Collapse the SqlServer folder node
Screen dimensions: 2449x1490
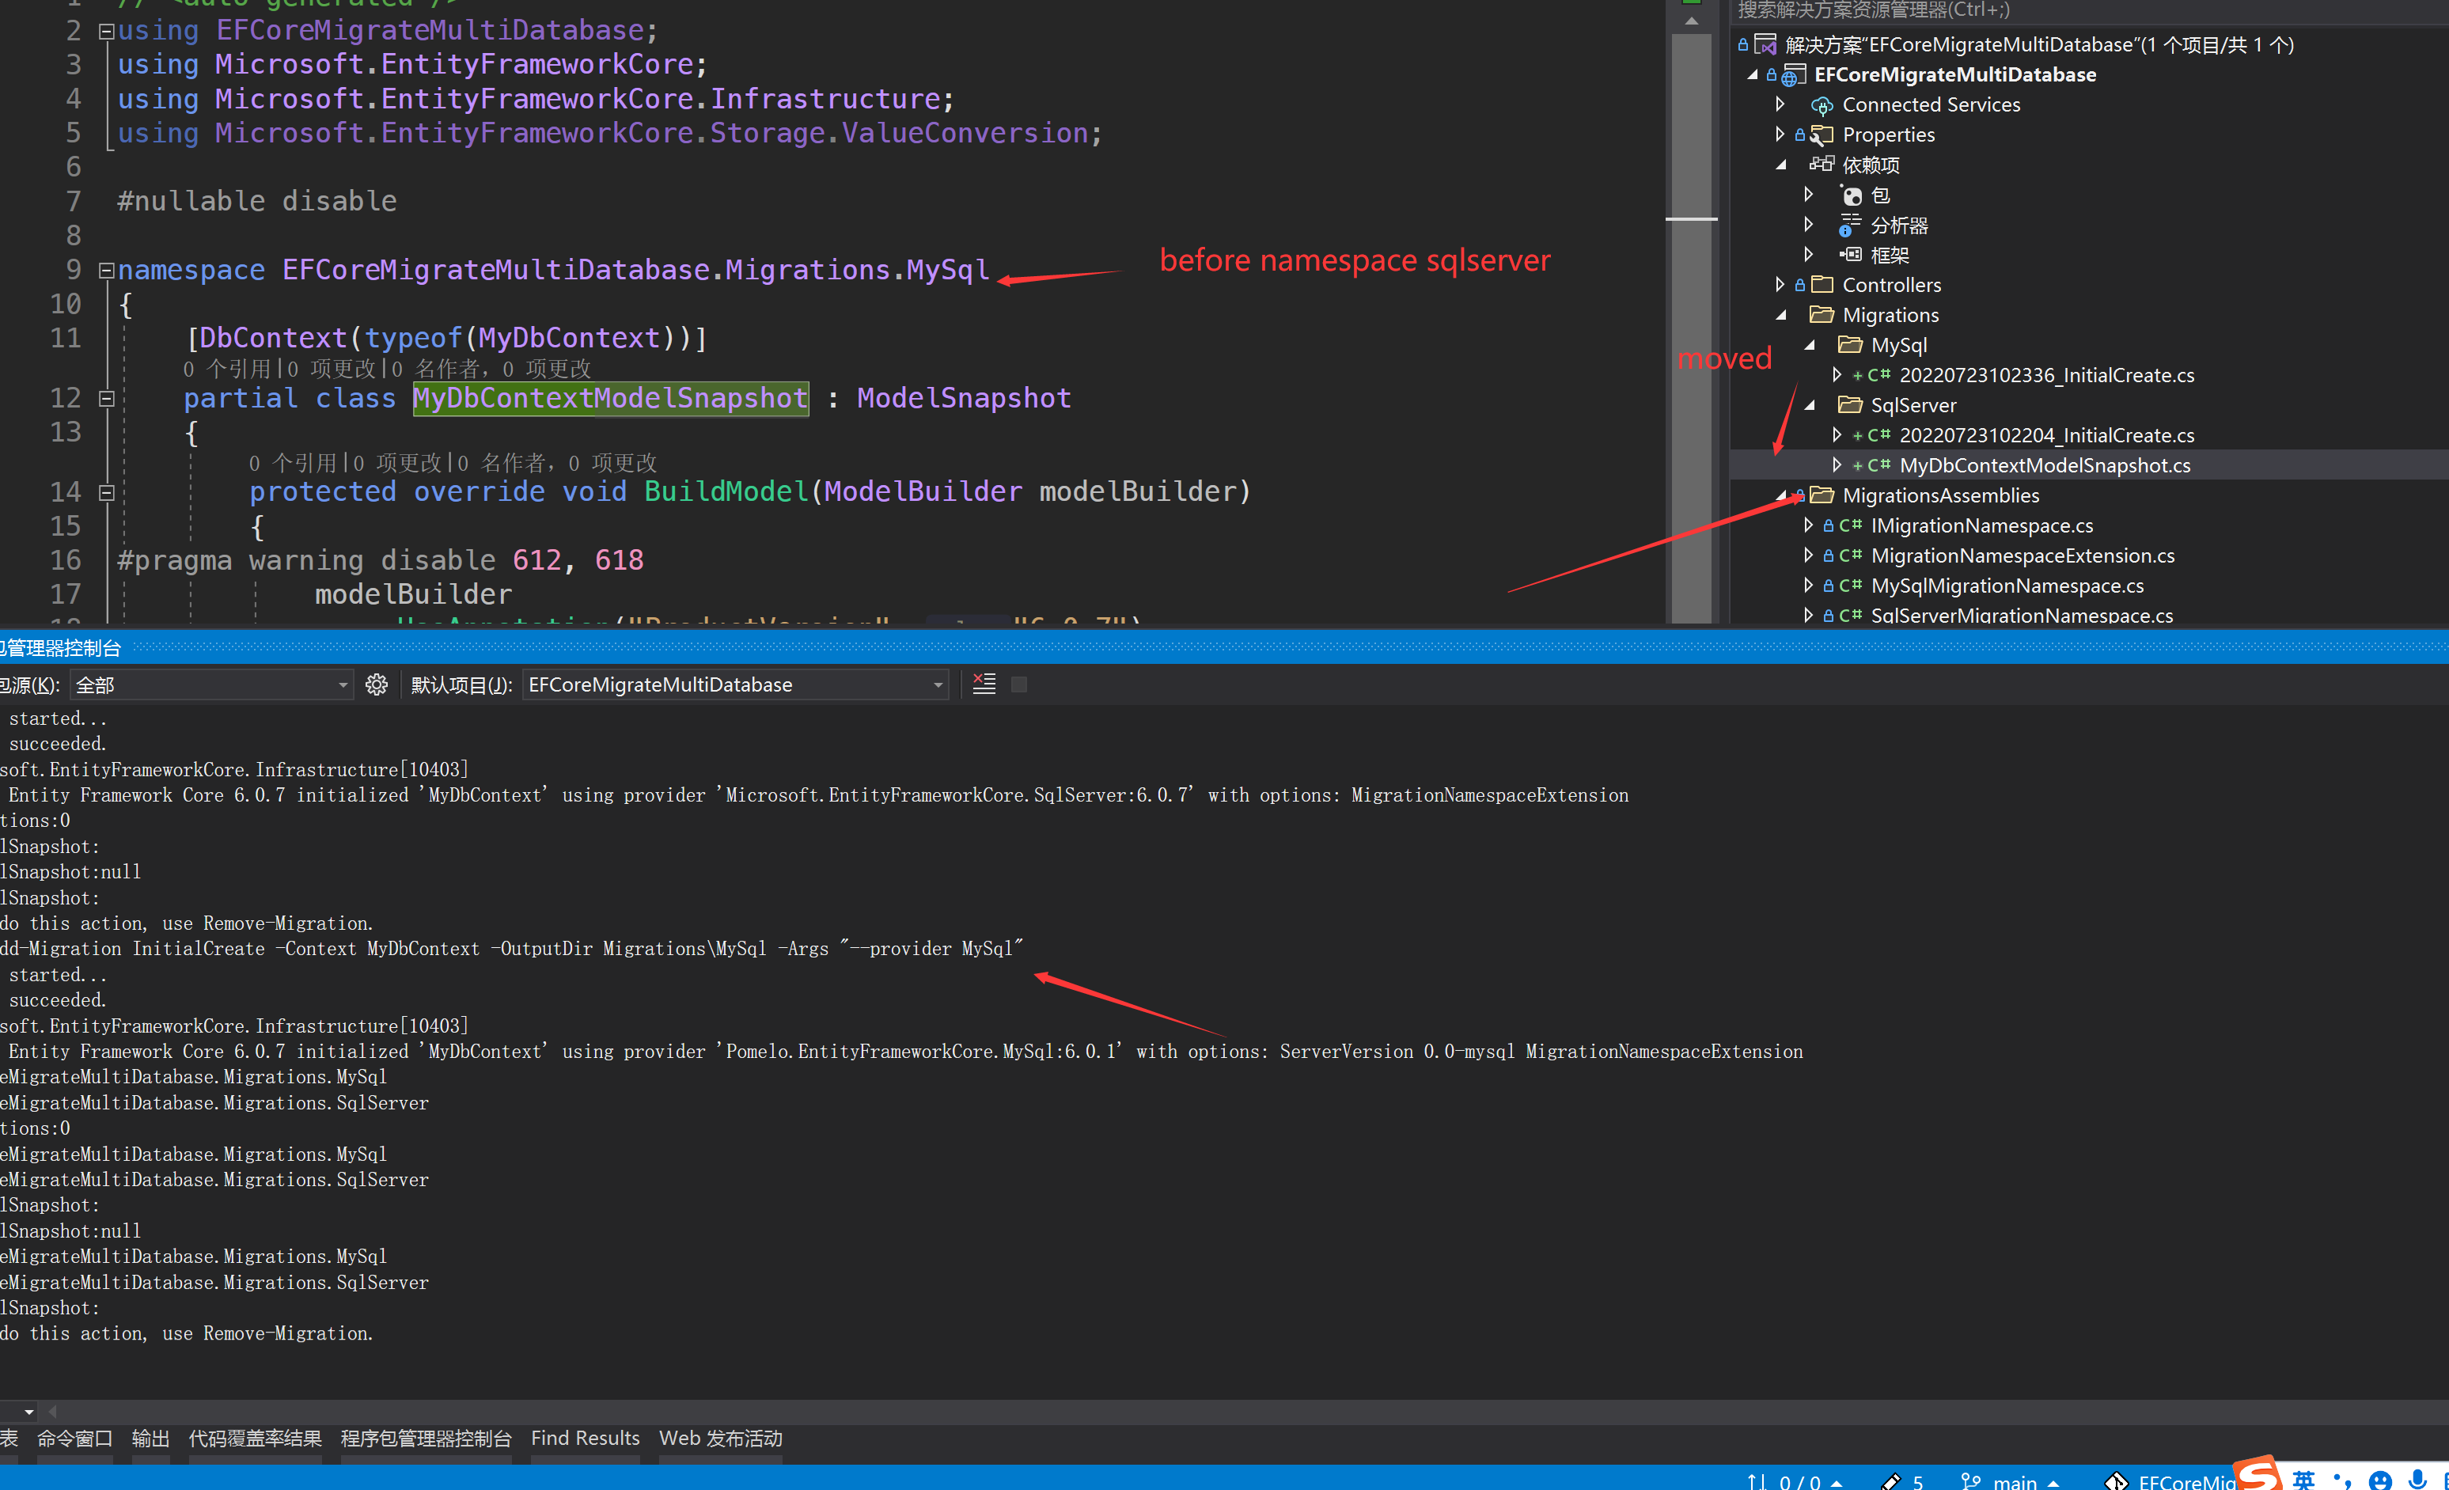[x=1809, y=406]
